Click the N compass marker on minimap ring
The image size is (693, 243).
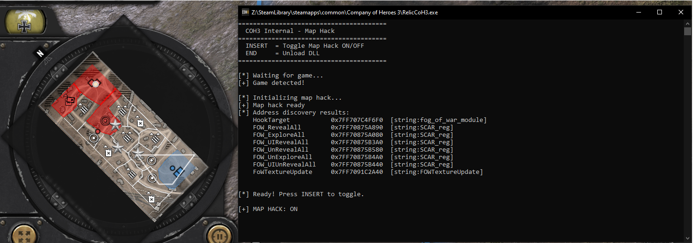[x=40, y=53]
